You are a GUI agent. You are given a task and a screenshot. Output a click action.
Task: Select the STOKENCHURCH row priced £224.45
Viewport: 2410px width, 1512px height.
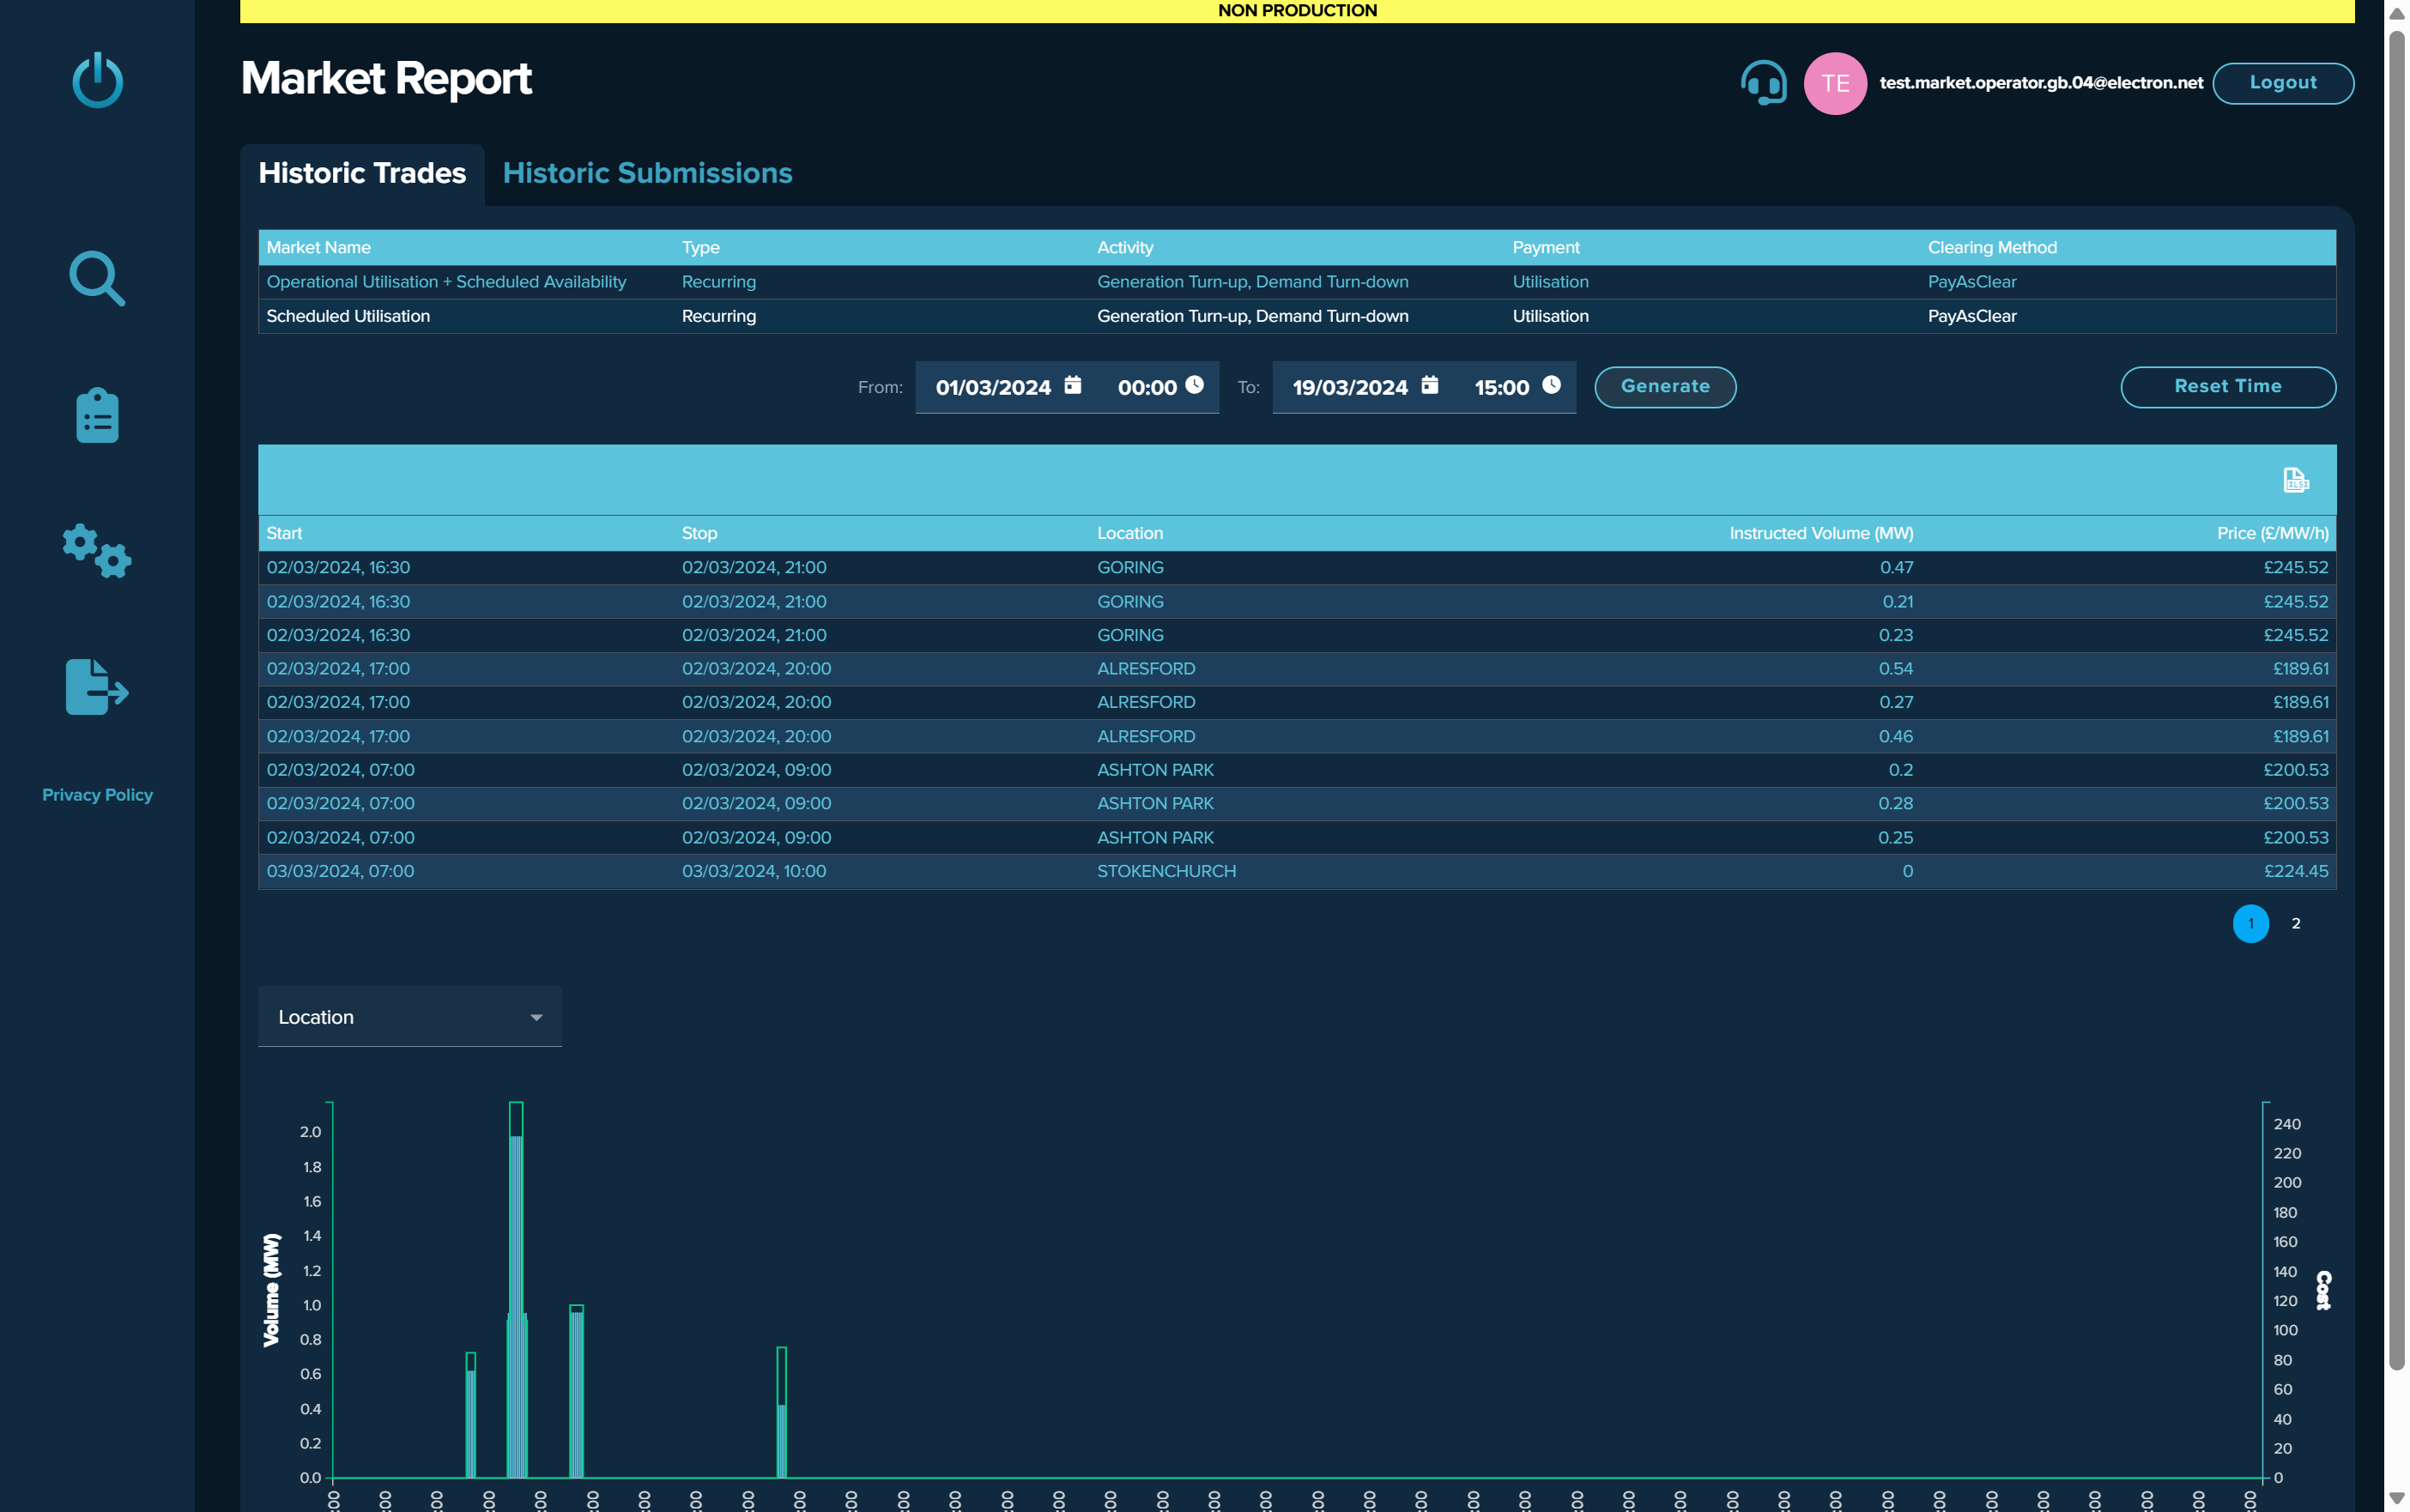tap(1297, 872)
